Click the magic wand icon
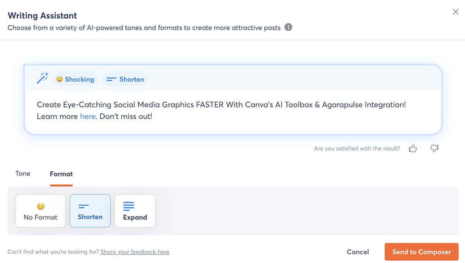Image resolution: width=465 pixels, height=263 pixels. 42,78
